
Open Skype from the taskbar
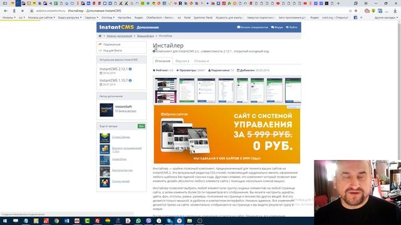pos(169,221)
